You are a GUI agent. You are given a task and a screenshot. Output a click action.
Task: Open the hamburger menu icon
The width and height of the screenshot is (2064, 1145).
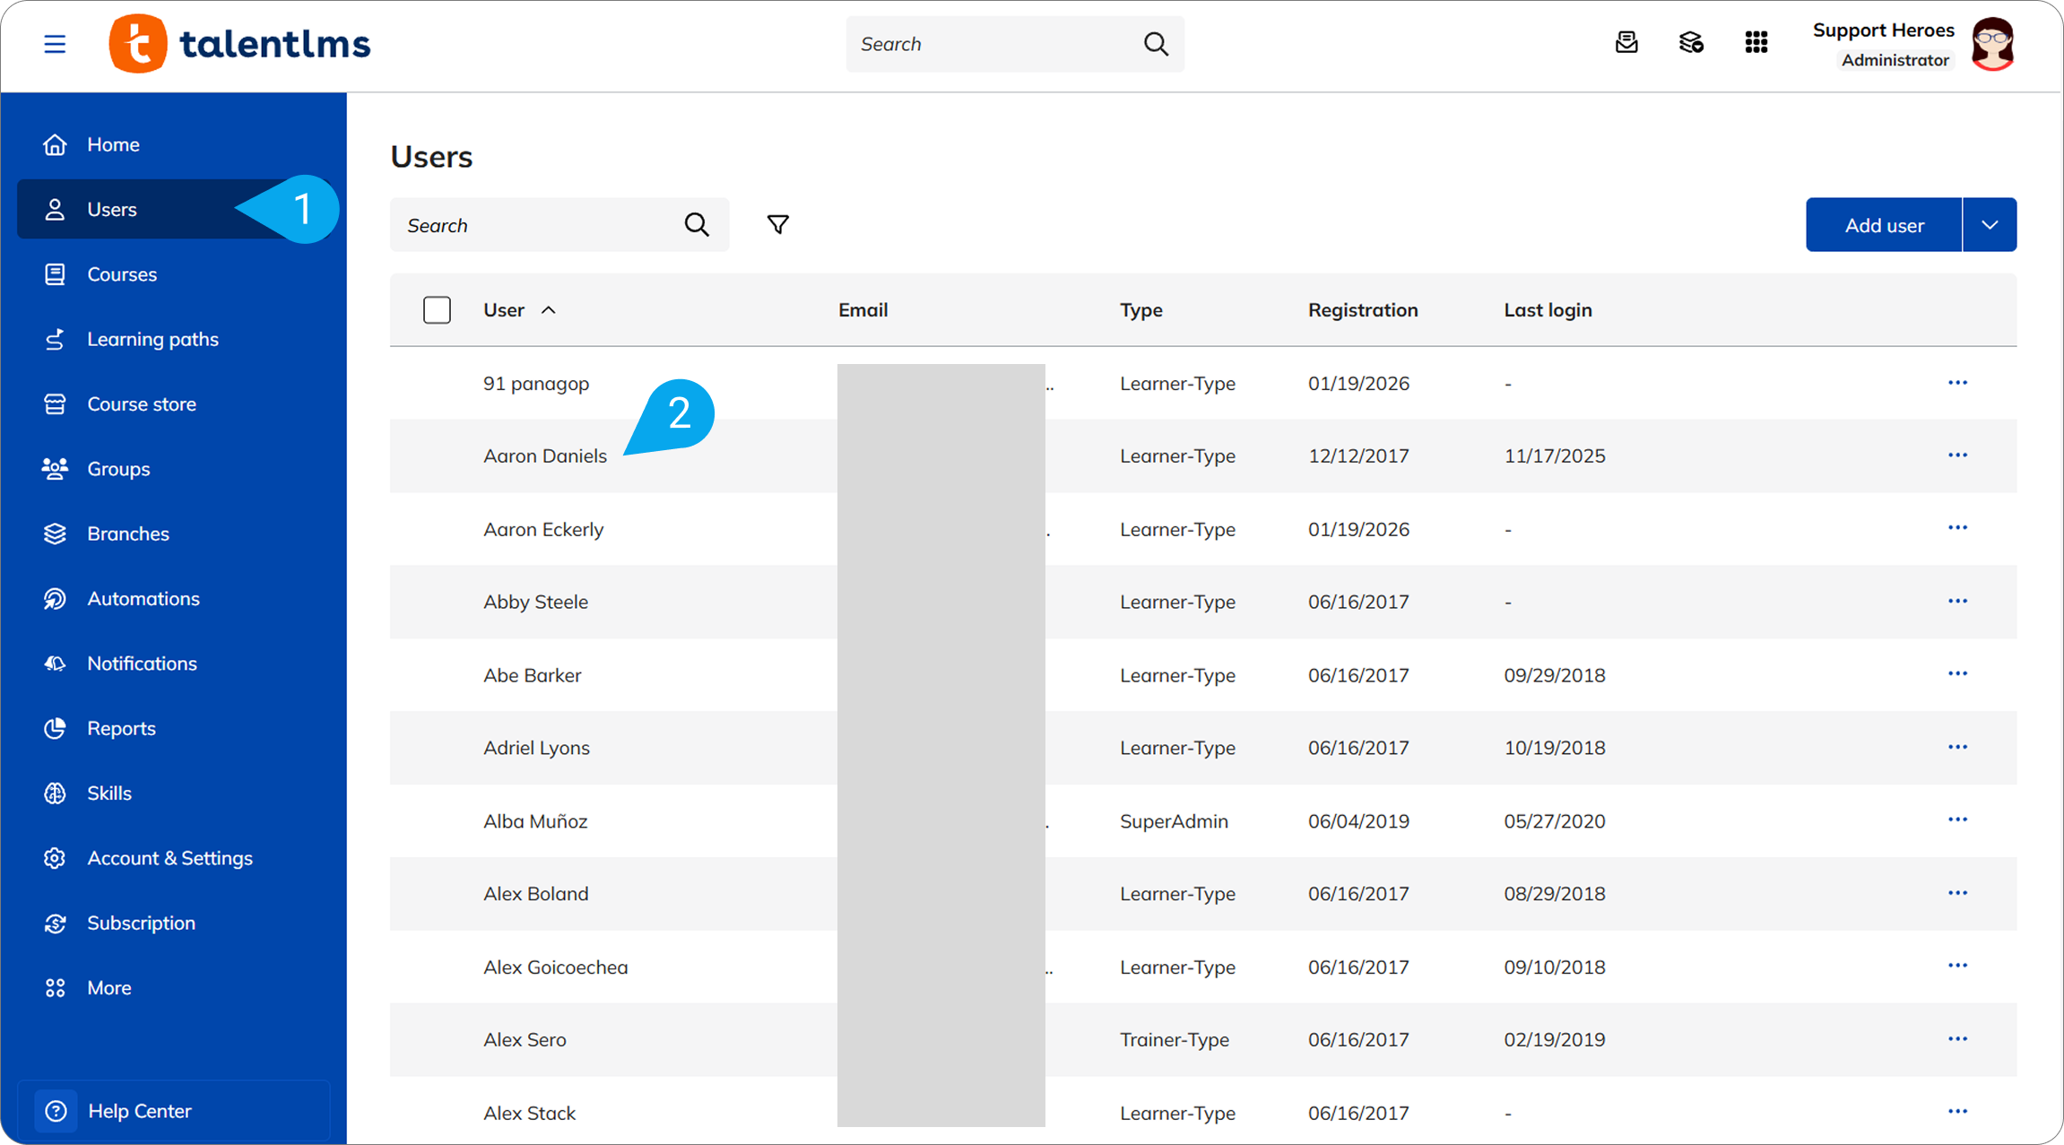pos(55,44)
